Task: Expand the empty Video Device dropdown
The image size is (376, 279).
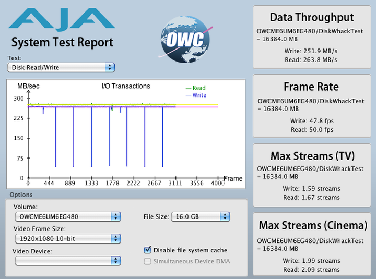Action: [x=67, y=260]
